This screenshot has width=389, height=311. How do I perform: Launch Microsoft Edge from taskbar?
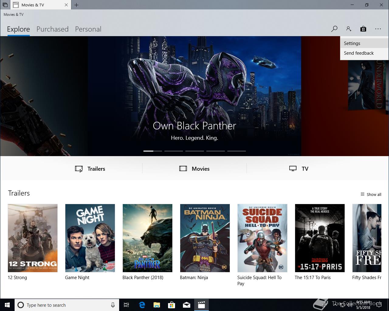point(142,305)
